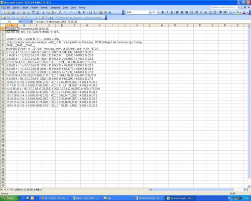251x201 pixels.
Task: Click the AutoSum sigma icon
Action: pos(84,13)
